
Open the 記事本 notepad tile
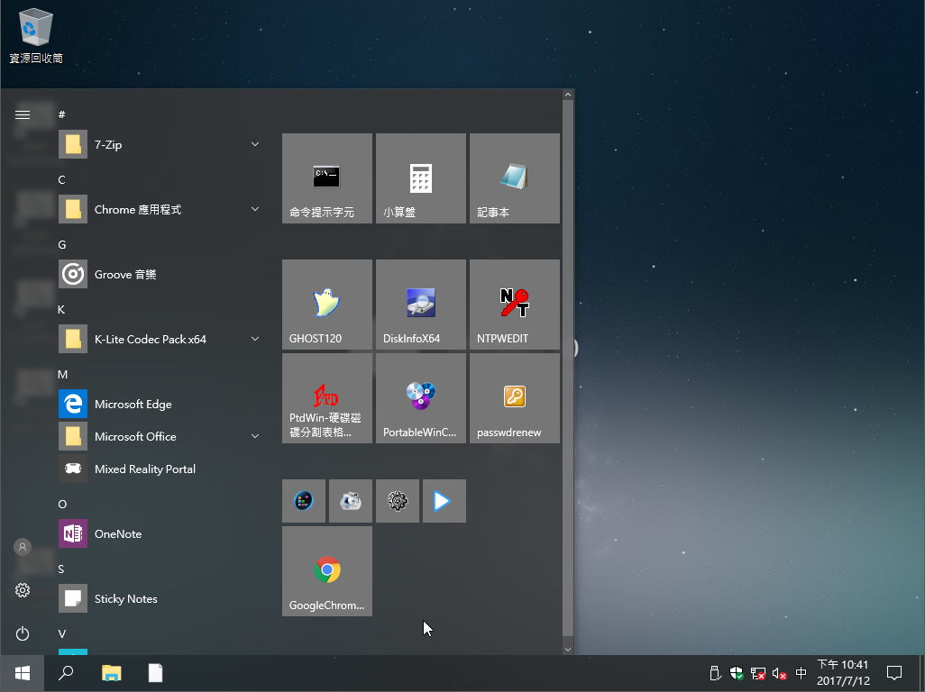514,178
